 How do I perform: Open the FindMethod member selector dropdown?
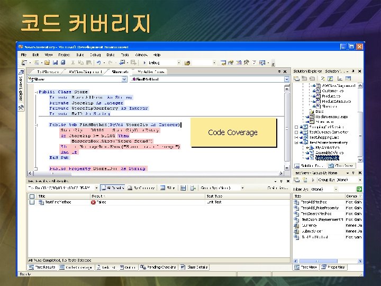[x=287, y=79]
